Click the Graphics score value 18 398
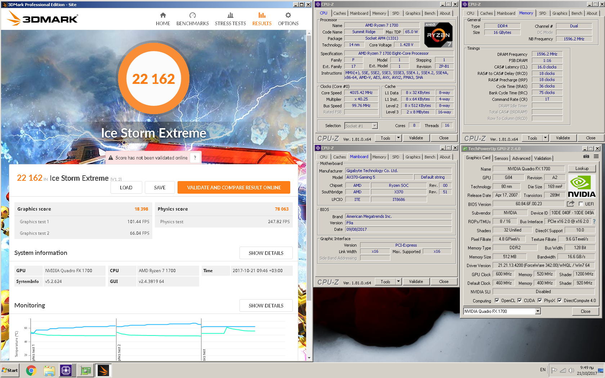The width and height of the screenshot is (605, 378). (141, 209)
